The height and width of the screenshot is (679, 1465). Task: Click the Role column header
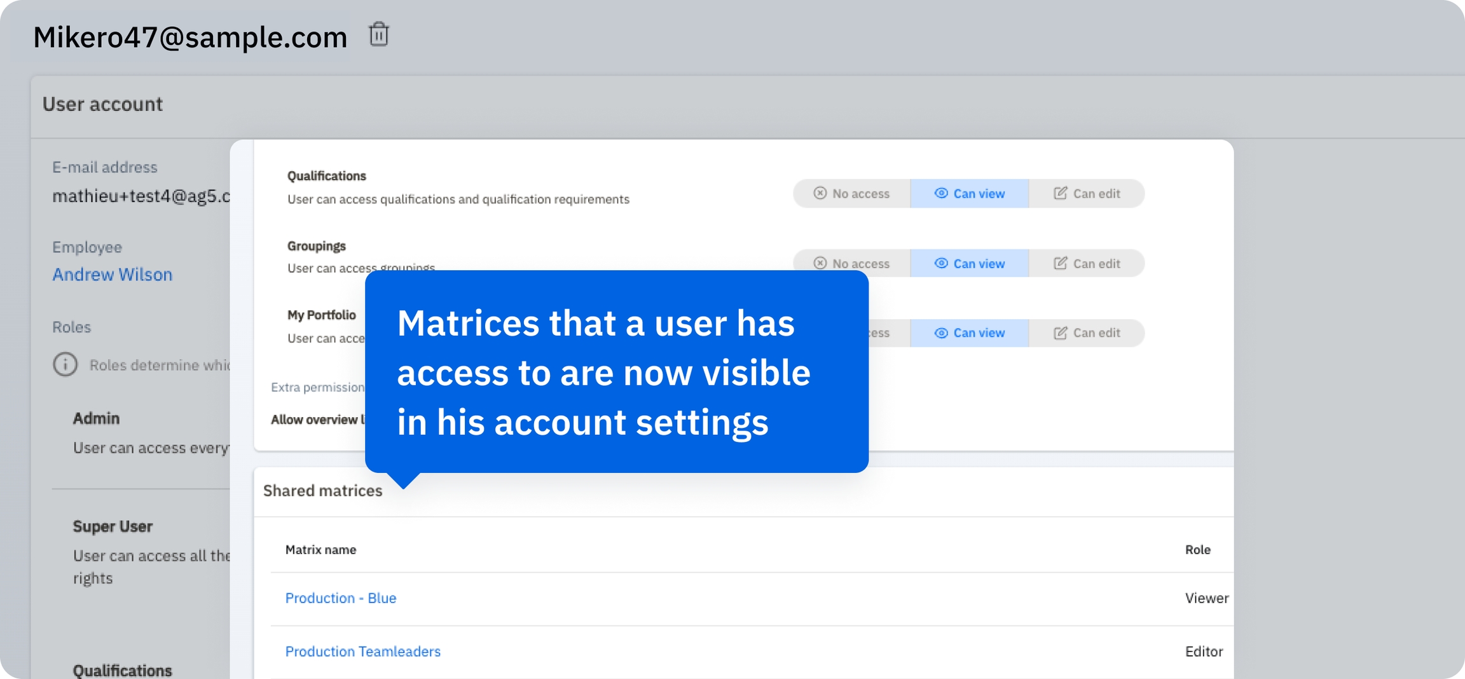[x=1197, y=550]
